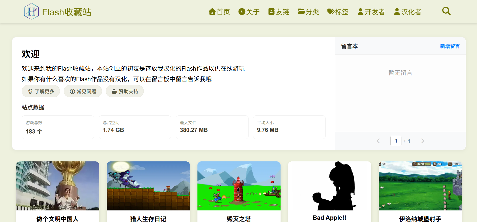Viewport: 477px width, 222px height.
Task: Open the 关于 about page
Action: click(249, 12)
